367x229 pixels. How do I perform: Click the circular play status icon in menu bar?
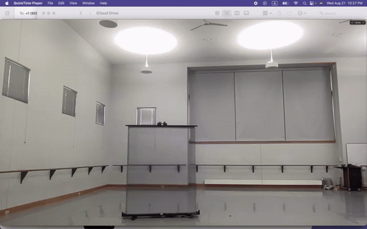coord(265,3)
